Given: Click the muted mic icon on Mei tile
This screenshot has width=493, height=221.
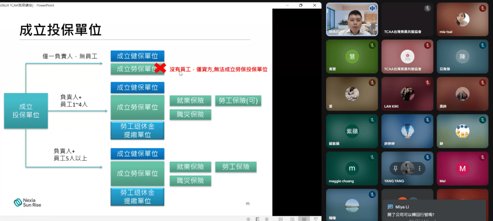Looking at the screenshot, I should point(482,157).
